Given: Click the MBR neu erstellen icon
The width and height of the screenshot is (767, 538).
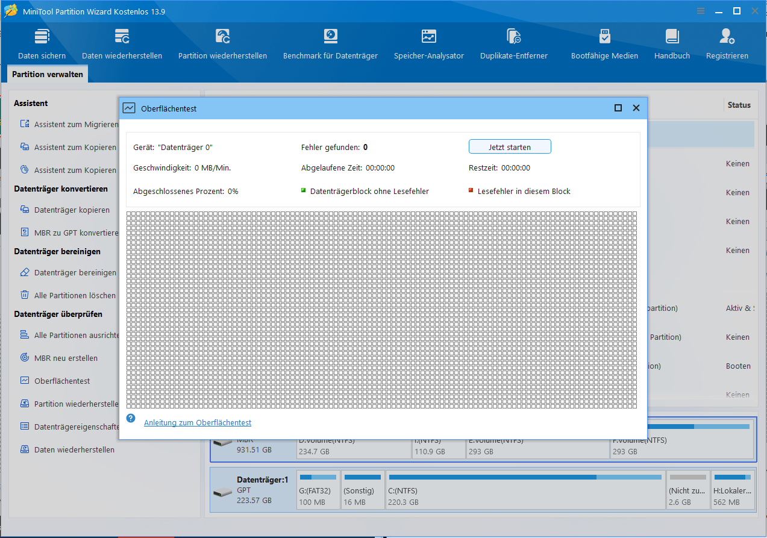Looking at the screenshot, I should [x=25, y=358].
